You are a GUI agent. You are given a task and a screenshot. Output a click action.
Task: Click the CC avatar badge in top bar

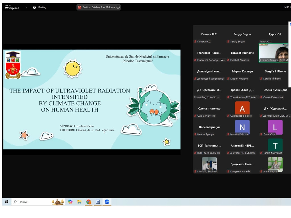[x=80, y=7]
